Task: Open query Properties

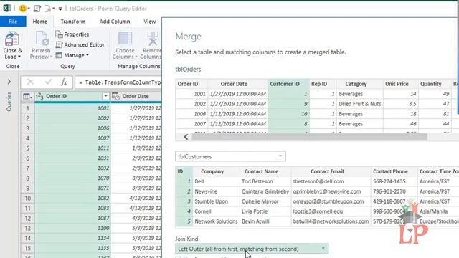Action: [72, 34]
